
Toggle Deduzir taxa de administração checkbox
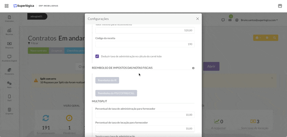tap(97, 56)
